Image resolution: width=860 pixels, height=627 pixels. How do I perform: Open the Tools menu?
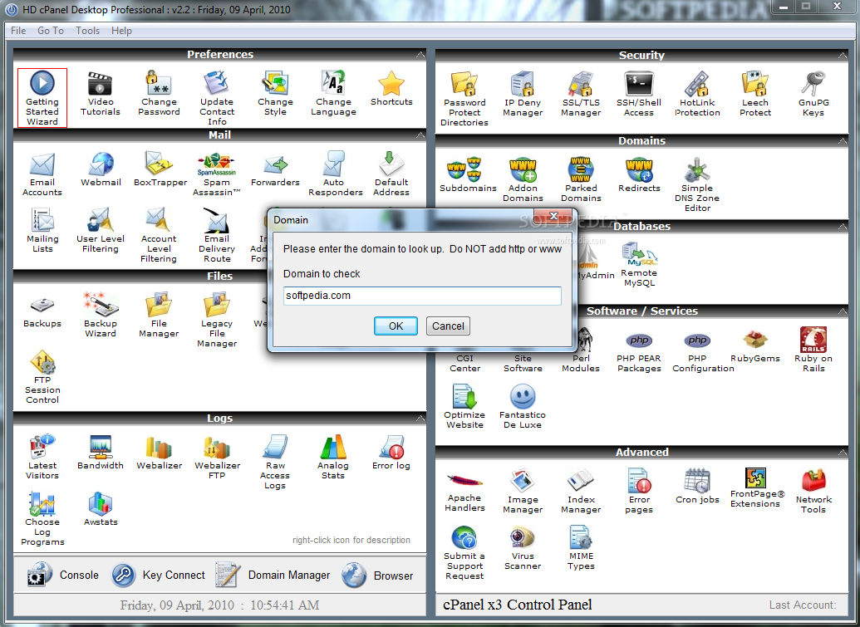coord(88,31)
